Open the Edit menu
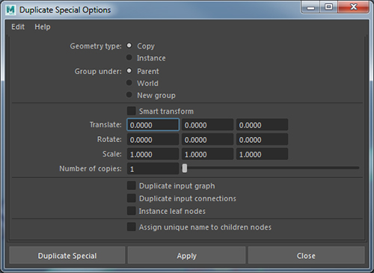The image size is (374, 273). click(x=18, y=27)
